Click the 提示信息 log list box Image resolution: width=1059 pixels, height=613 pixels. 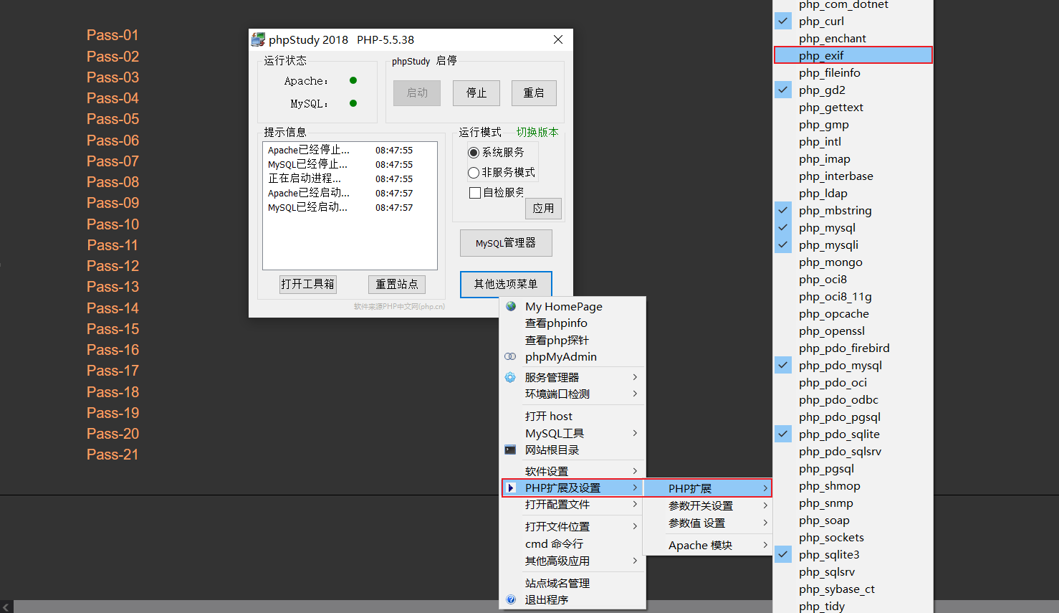tap(350, 206)
